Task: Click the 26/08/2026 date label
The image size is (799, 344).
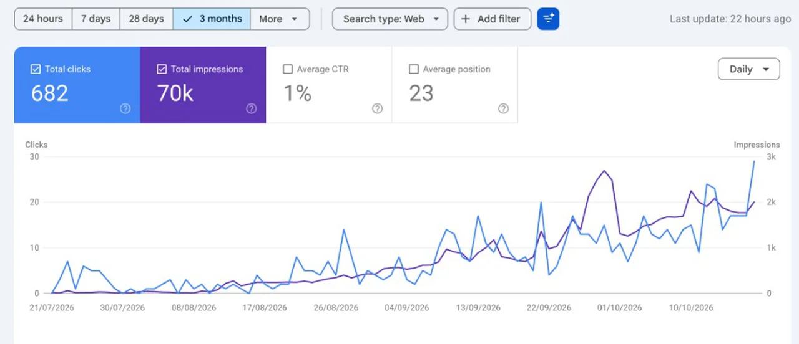Action: pos(336,308)
